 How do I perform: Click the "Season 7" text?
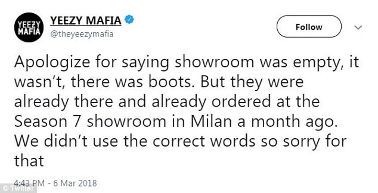pyautogui.click(x=49, y=122)
